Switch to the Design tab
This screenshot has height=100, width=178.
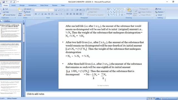pos(22,5)
